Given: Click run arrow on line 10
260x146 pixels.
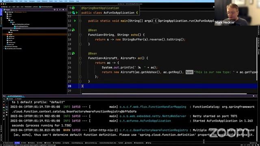Looking at the screenshot, I should point(77,13).
